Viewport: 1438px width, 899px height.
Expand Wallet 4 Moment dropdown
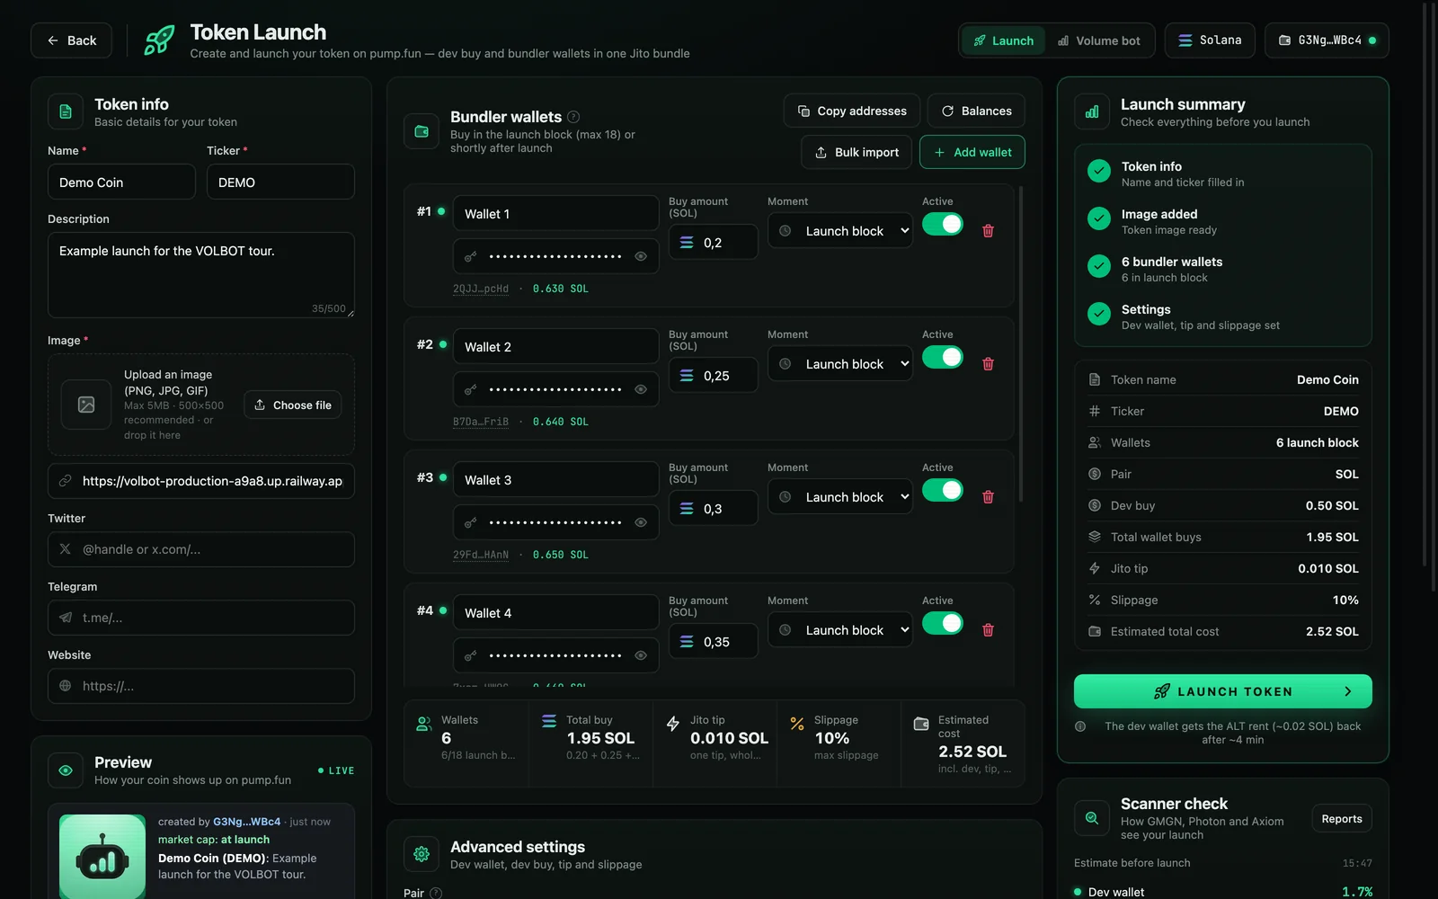pyautogui.click(x=840, y=630)
